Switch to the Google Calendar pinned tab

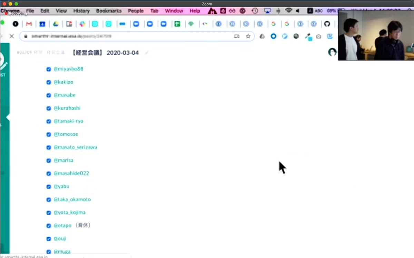pyautogui.click(x=42, y=24)
